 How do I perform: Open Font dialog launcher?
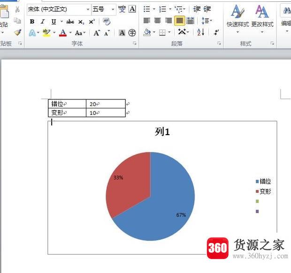[x=135, y=44]
